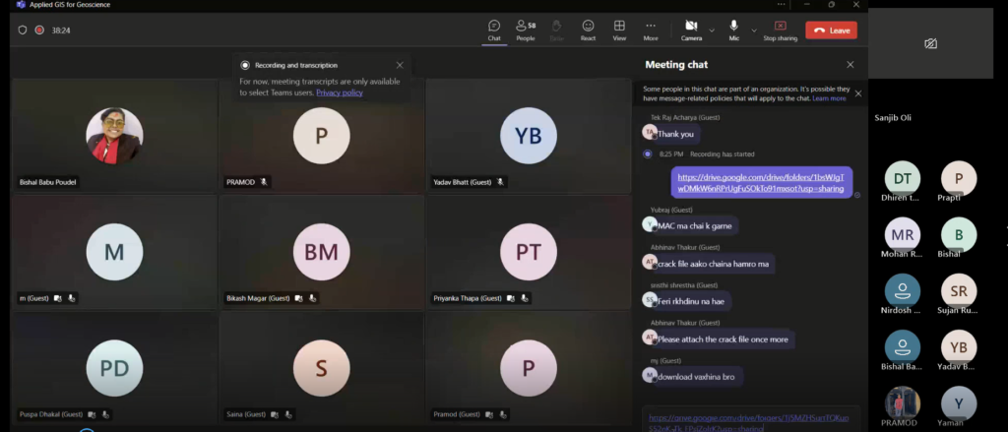Select Bishal Babu Poudel's video tile

(114, 136)
